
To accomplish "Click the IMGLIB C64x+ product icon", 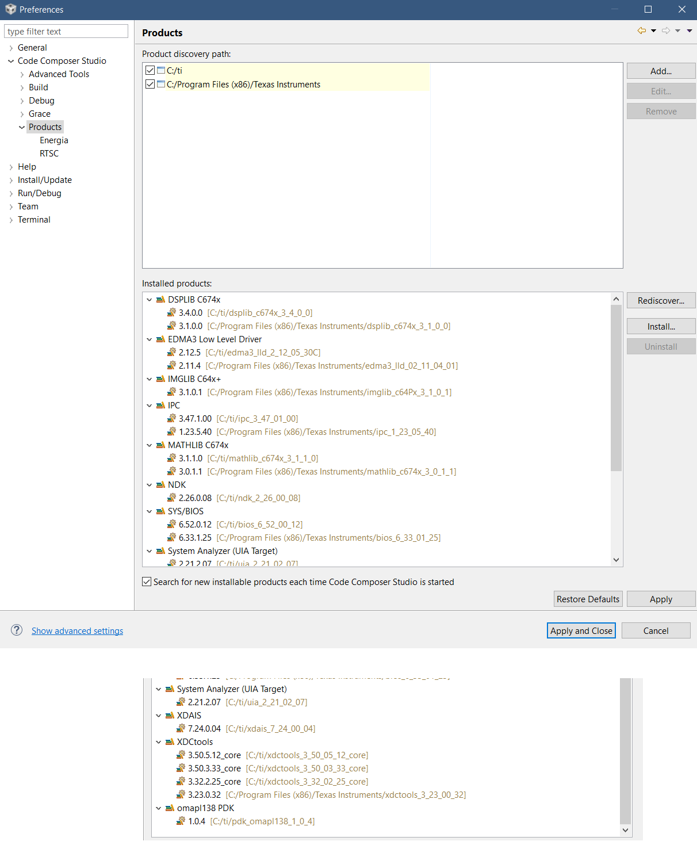I will pyautogui.click(x=160, y=379).
